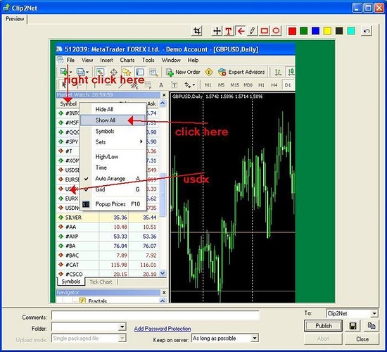Choose Hide All from context menu
This screenshot has width=387, height=352.
(x=113, y=109)
